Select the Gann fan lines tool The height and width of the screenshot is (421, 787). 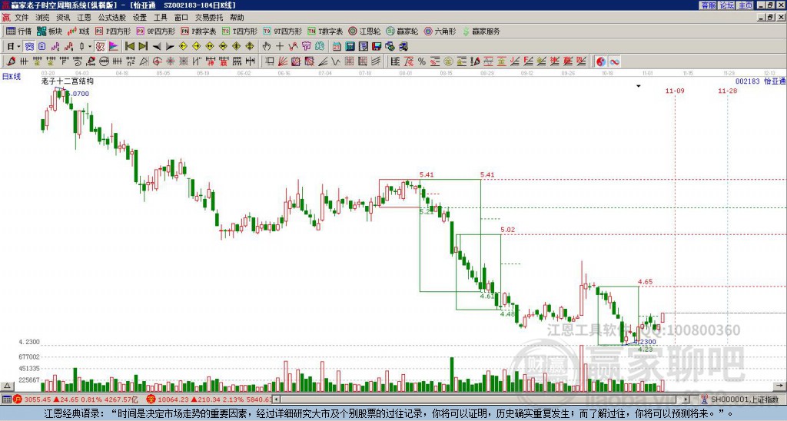[283, 61]
